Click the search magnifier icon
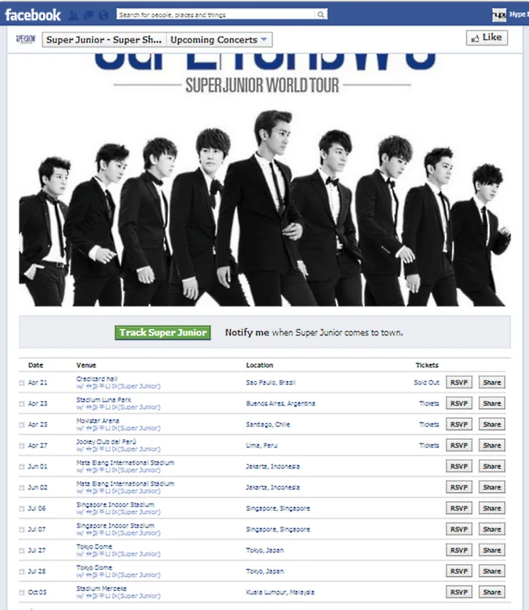529x610 pixels. pos(321,15)
